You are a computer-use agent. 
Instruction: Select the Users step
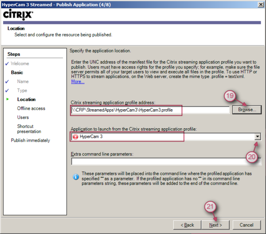23,117
